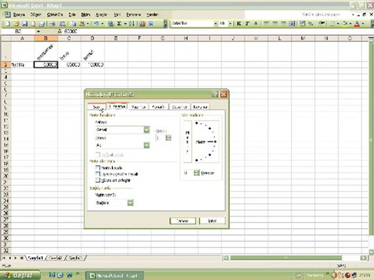Switch to the Sayı tab
Viewport: 374px width, 280px height.
point(97,107)
